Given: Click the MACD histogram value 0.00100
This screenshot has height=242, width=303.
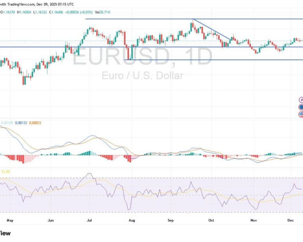Looking at the screenshot, I should [x=7, y=123].
